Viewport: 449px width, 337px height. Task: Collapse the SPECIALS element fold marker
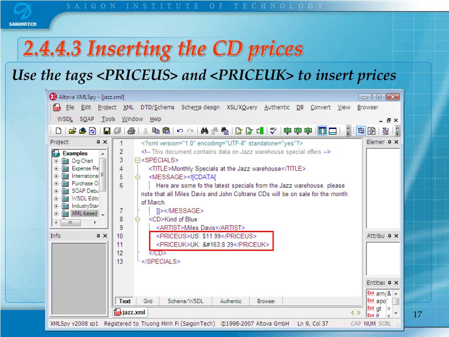click(x=137, y=160)
